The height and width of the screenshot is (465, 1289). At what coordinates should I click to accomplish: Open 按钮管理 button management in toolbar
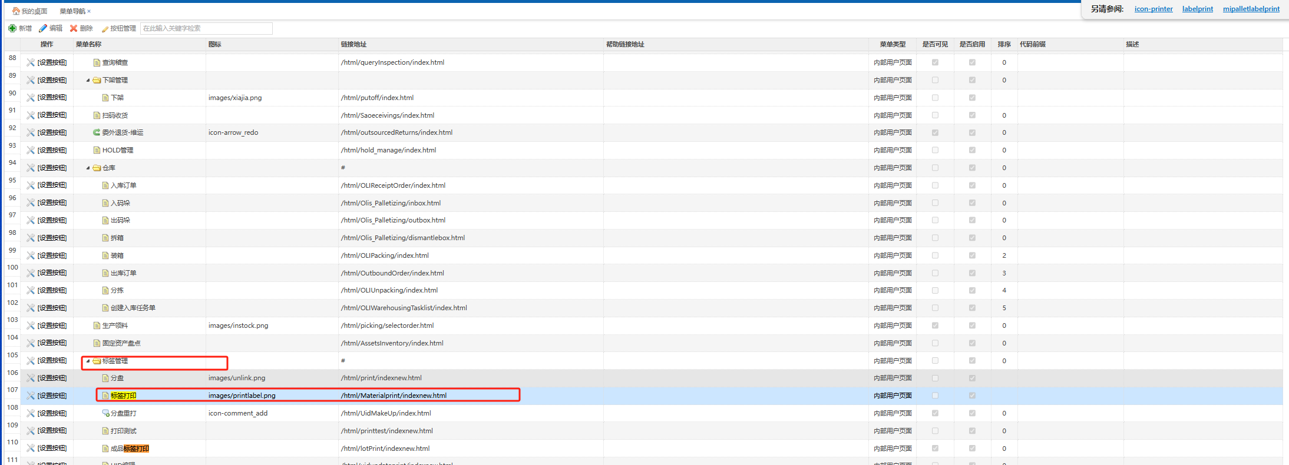118,28
